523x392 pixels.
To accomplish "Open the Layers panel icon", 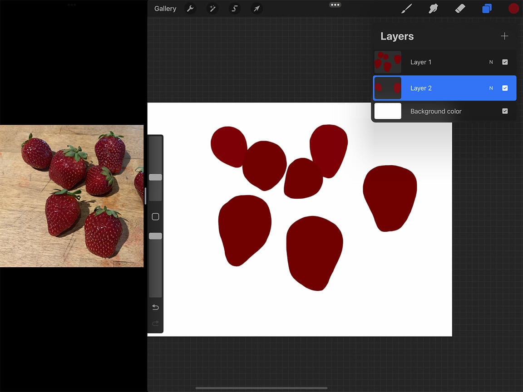I will pos(487,8).
